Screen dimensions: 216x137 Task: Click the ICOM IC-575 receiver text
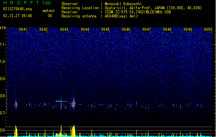(x=138, y=12)
